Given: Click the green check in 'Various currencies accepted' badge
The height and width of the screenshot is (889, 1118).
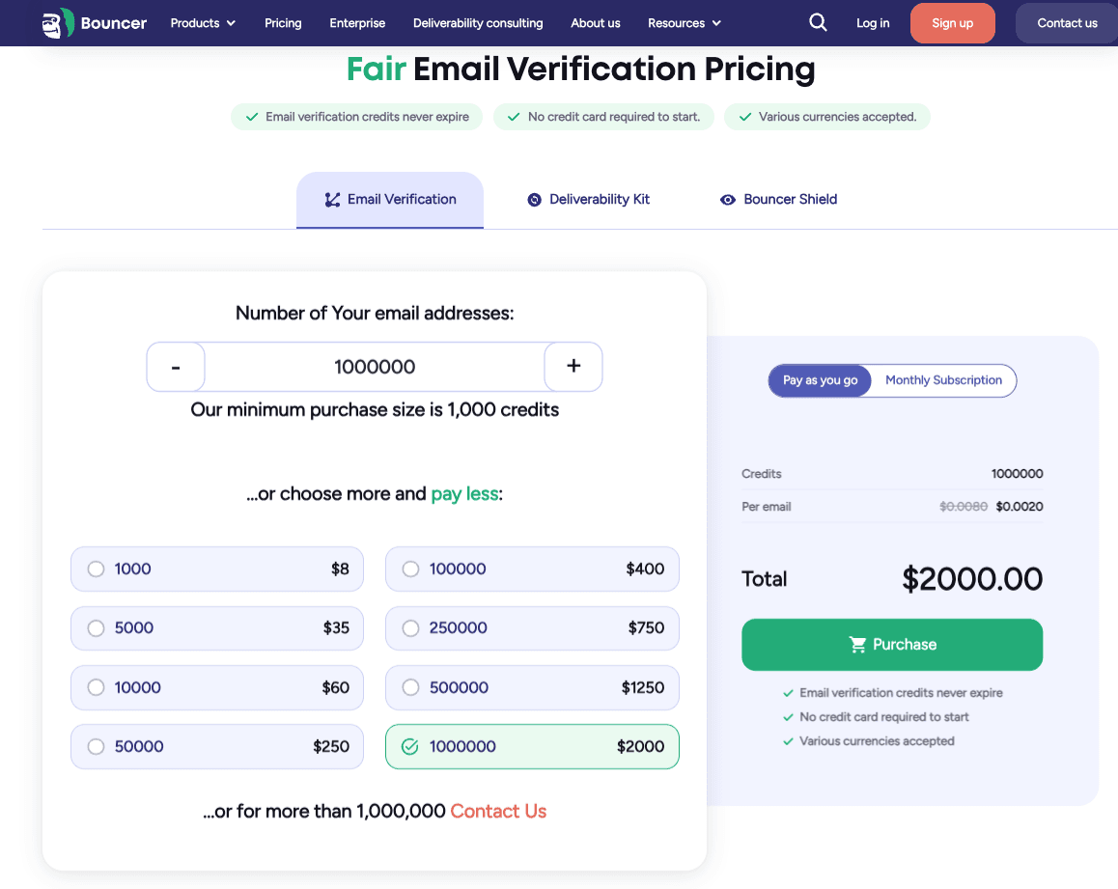Looking at the screenshot, I should [x=744, y=116].
